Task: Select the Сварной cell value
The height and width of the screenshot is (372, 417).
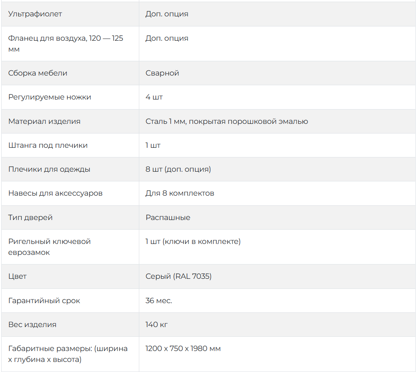Action: click(162, 73)
